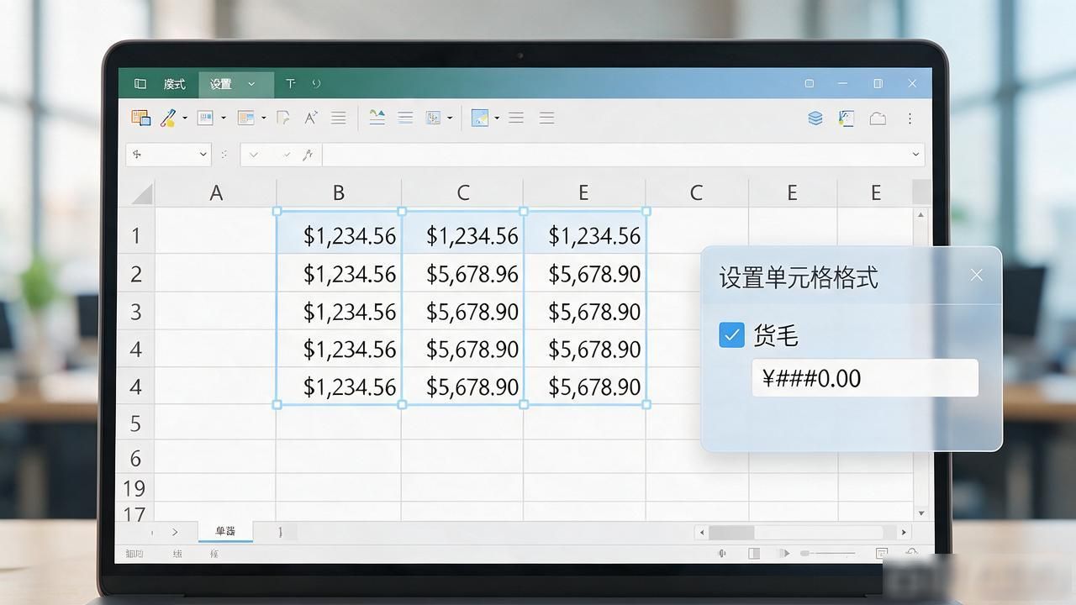The height and width of the screenshot is (605, 1076).
Task: Click the next-sheet arrow beside the sheet tab
Action: coord(175,532)
